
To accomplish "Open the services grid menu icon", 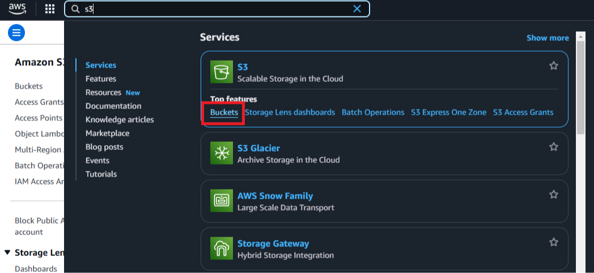I will pos(50,9).
